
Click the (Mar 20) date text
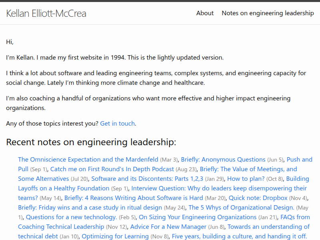215,198
